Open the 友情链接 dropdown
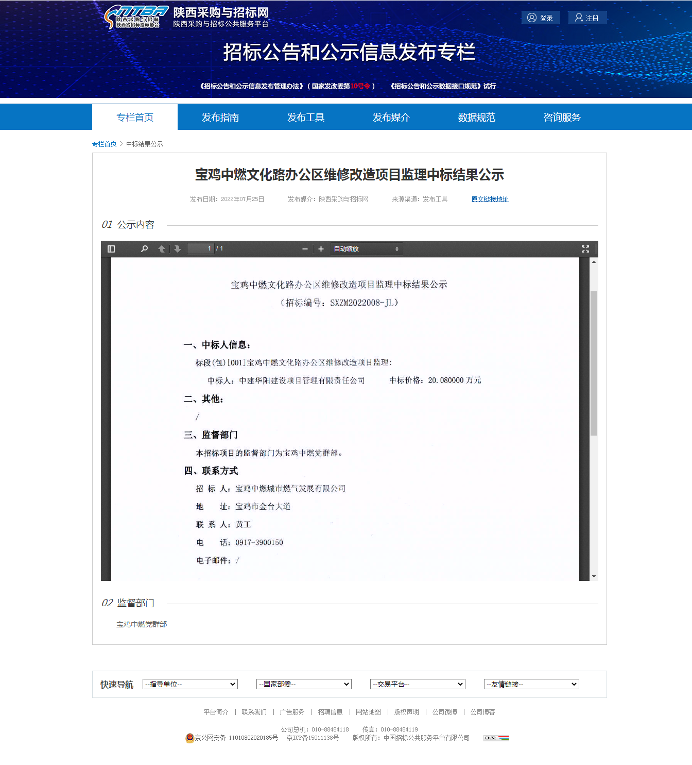Screen dimensions: 692x765 tap(531, 684)
